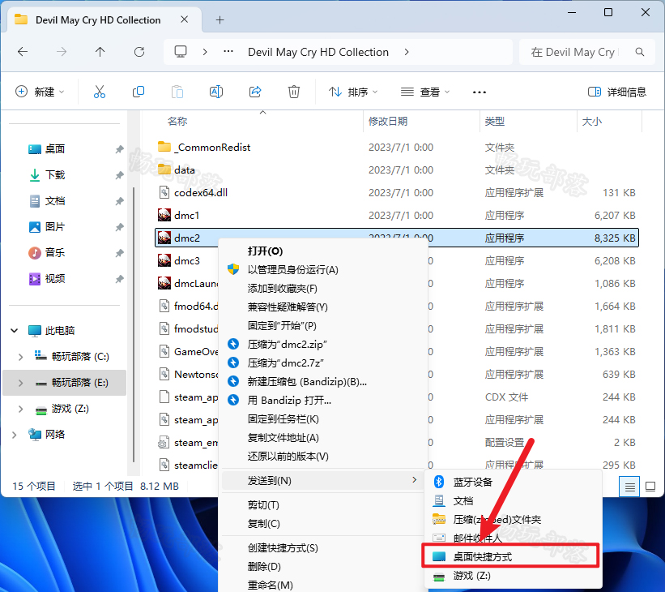Open Desktop in the quick access sidebar
Image resolution: width=665 pixels, height=592 pixels.
pyautogui.click(x=55, y=149)
